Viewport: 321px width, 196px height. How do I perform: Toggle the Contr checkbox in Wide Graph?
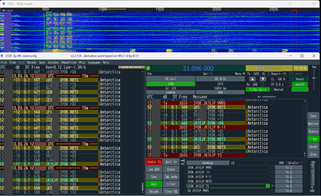click(3, 10)
